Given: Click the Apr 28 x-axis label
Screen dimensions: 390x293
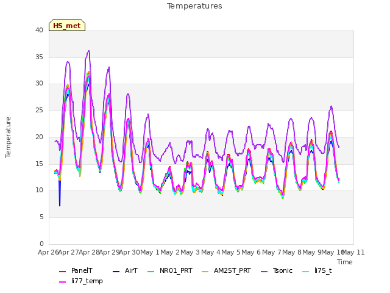Looking at the screenshot, I should pyautogui.click(x=89, y=252).
